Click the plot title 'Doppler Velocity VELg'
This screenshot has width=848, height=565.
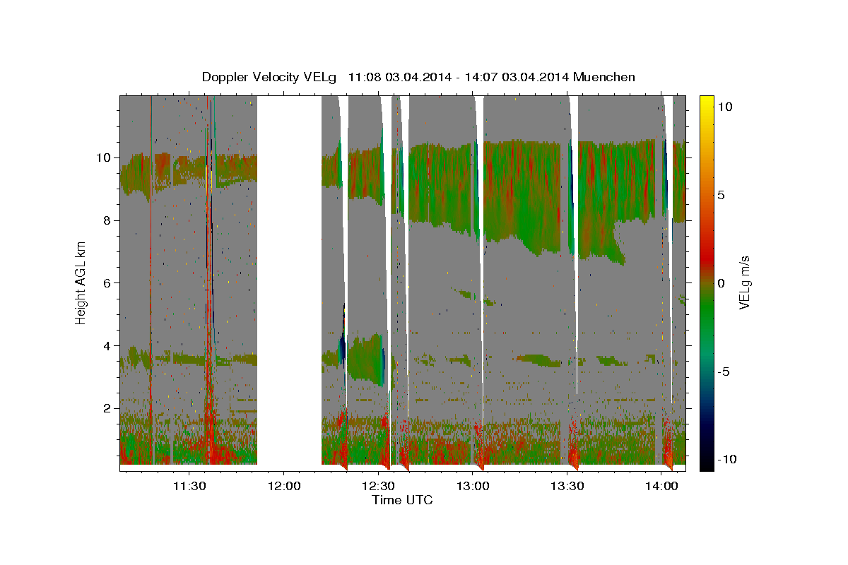coord(271,77)
